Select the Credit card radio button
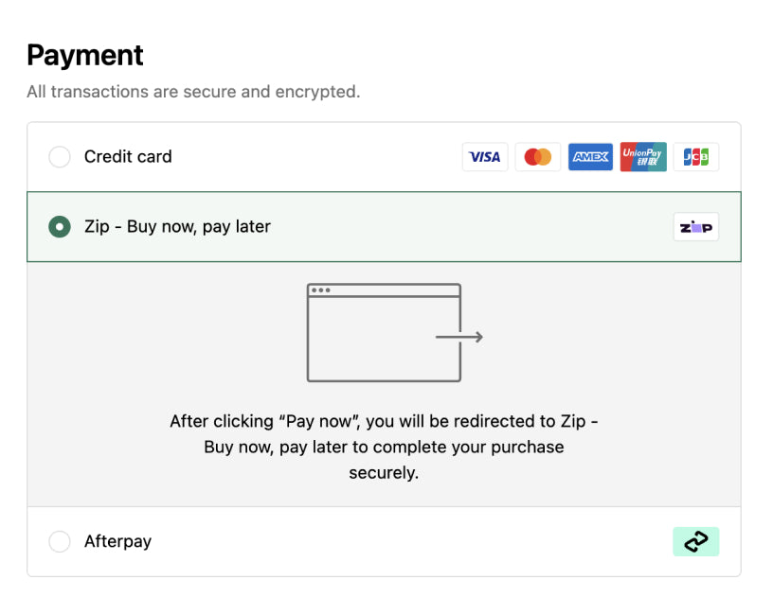 (x=60, y=157)
